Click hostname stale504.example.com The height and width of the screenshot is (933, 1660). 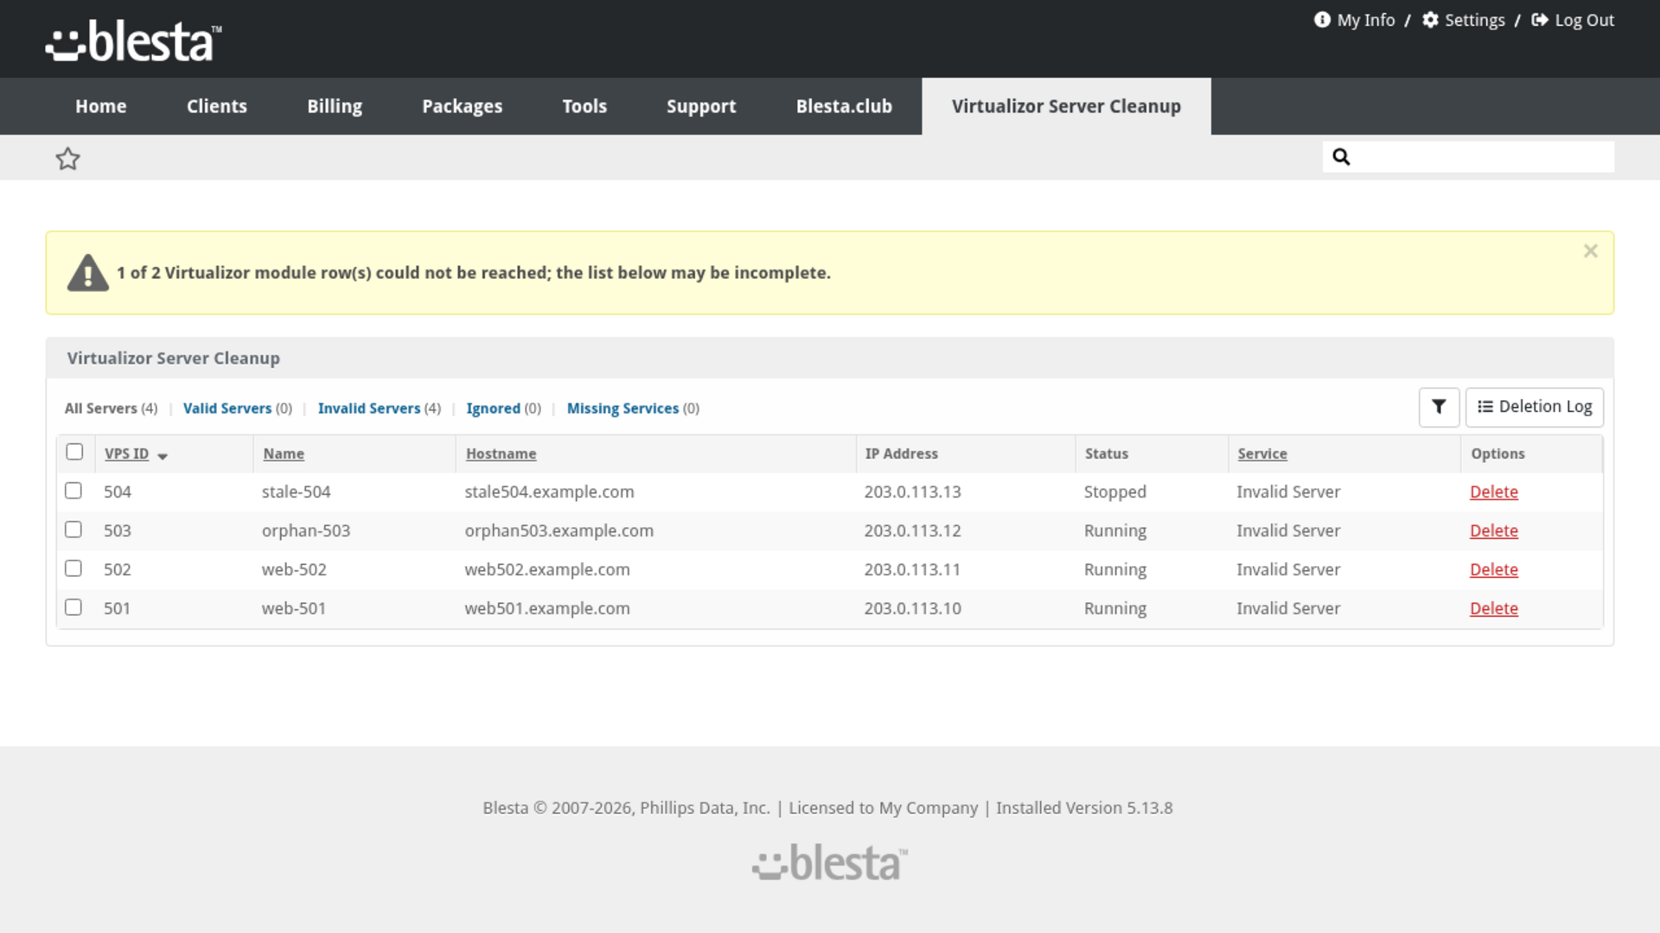[x=549, y=492]
